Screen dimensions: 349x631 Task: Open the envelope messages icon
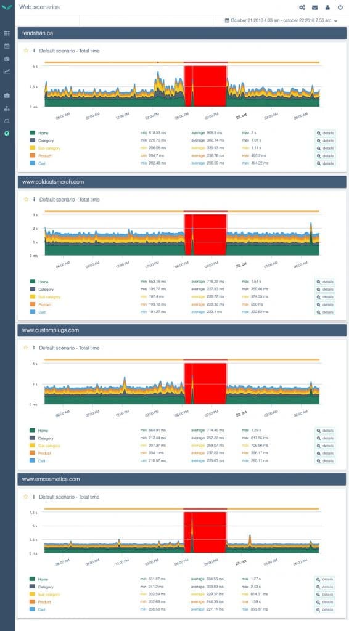click(x=315, y=7)
